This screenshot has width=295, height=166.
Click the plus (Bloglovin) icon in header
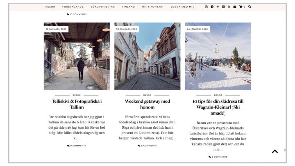(x=218, y=7)
